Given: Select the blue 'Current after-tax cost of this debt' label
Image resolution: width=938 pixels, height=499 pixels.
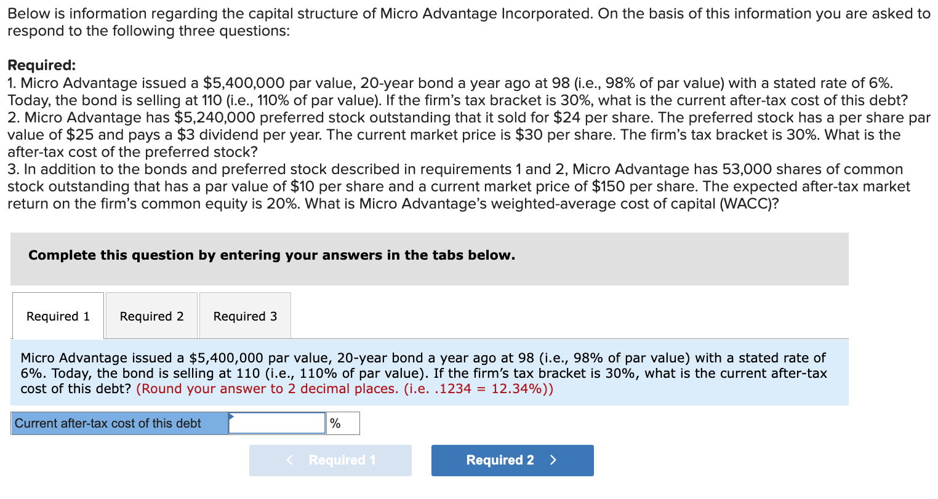Looking at the screenshot, I should [x=108, y=423].
